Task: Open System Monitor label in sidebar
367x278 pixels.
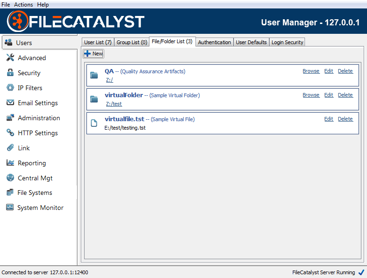Action: pos(40,208)
